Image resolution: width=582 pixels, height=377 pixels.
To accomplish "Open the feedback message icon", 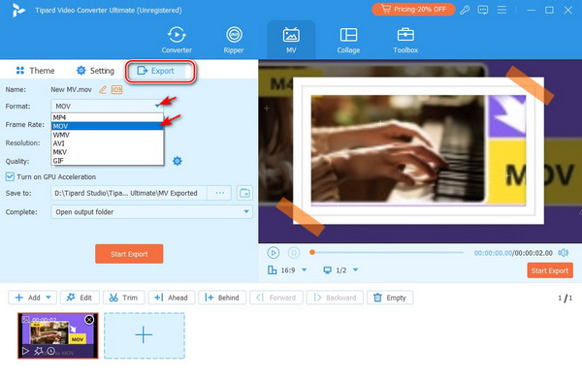I will pos(483,10).
